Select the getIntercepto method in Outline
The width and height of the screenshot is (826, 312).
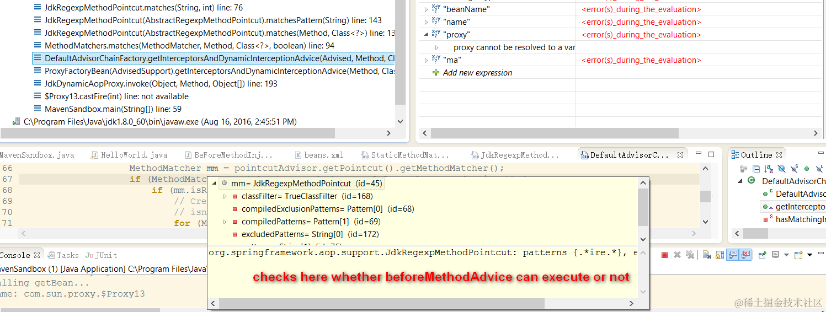click(801, 207)
